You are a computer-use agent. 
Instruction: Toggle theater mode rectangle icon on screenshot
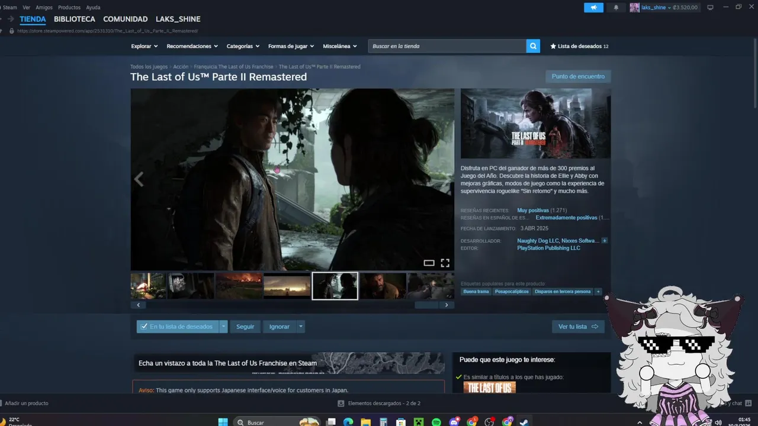pyautogui.click(x=429, y=263)
